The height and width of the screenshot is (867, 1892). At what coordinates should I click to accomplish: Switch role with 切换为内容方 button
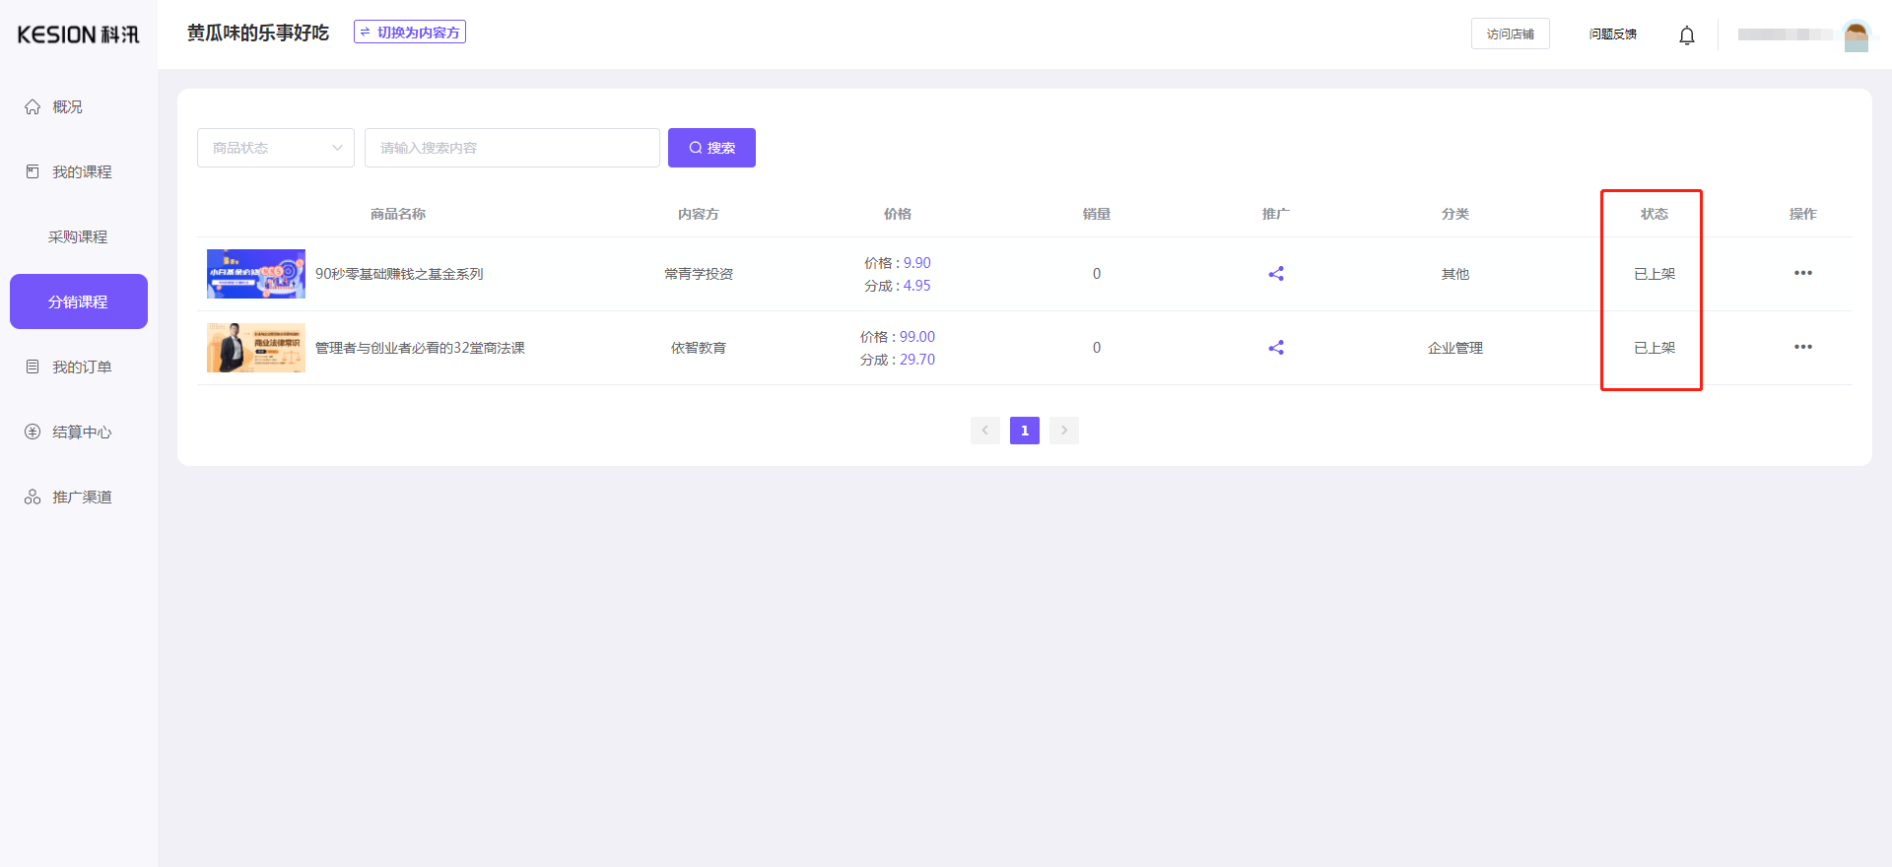click(x=410, y=33)
